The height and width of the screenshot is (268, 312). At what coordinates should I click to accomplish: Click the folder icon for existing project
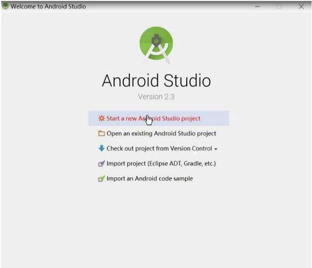(x=101, y=133)
